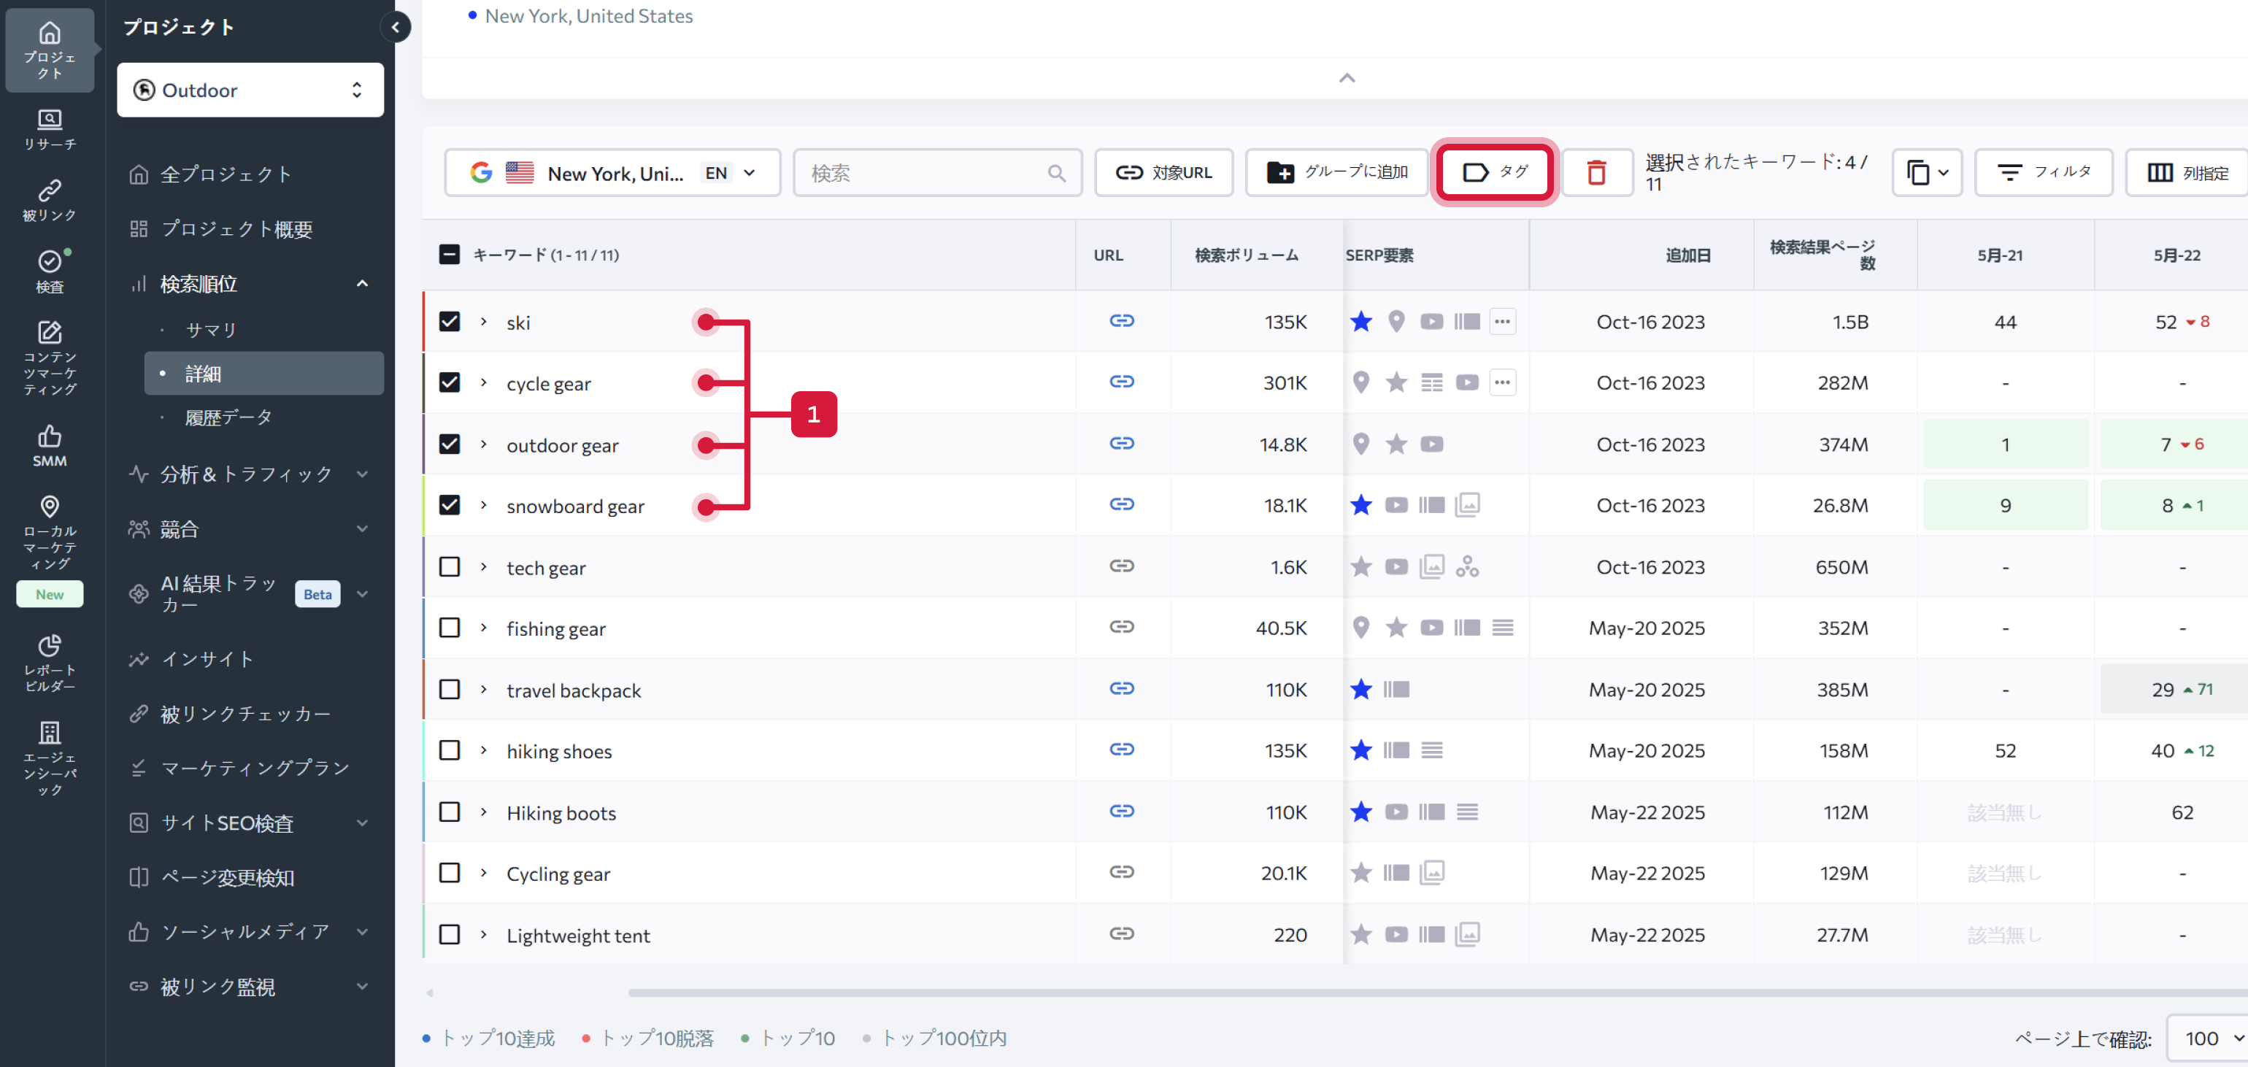This screenshot has height=1067, width=2248.
Task: Check the tech gear checkbox
Action: pyautogui.click(x=450, y=566)
